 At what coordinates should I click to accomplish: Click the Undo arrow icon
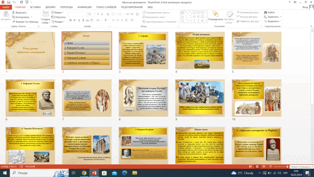click(14, 2)
